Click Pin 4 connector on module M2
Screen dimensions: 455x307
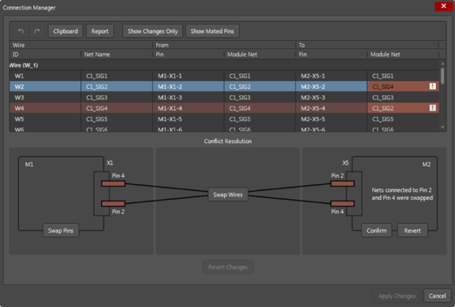pyautogui.click(x=342, y=203)
